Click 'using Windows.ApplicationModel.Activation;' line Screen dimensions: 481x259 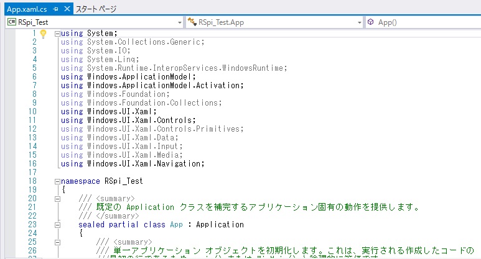click(152, 85)
